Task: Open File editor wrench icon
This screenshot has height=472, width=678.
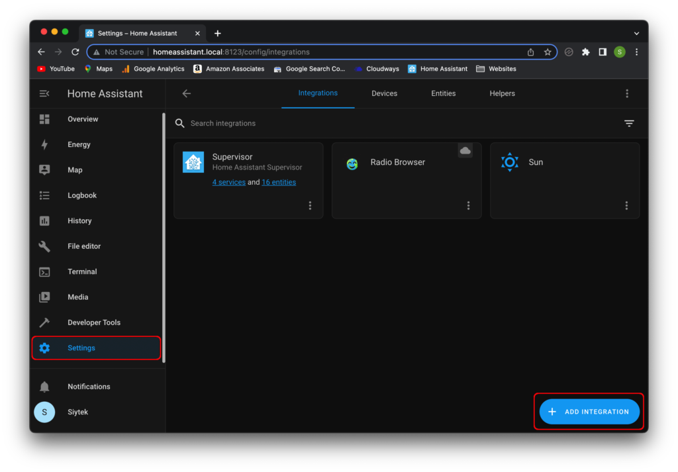Action: 44,246
